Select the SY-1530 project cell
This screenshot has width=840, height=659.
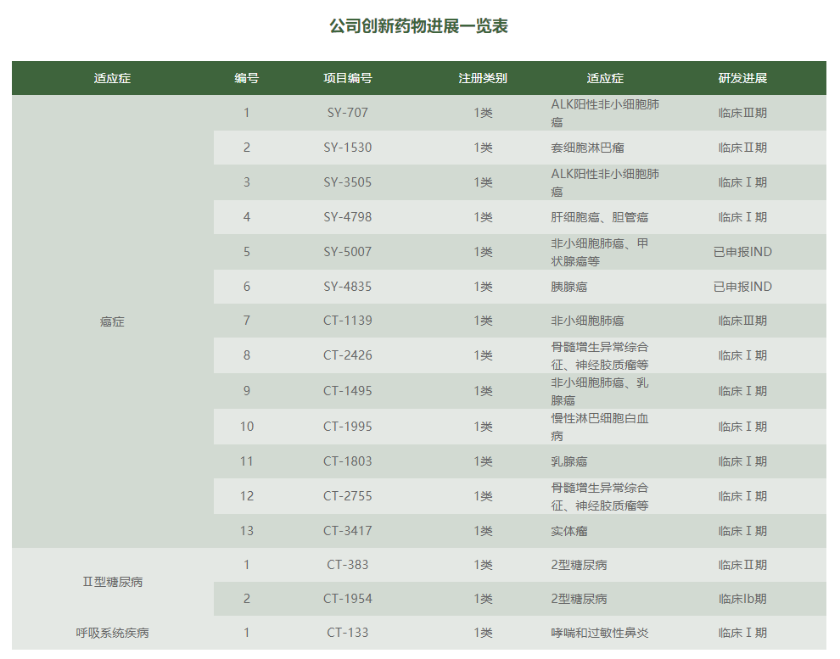347,148
